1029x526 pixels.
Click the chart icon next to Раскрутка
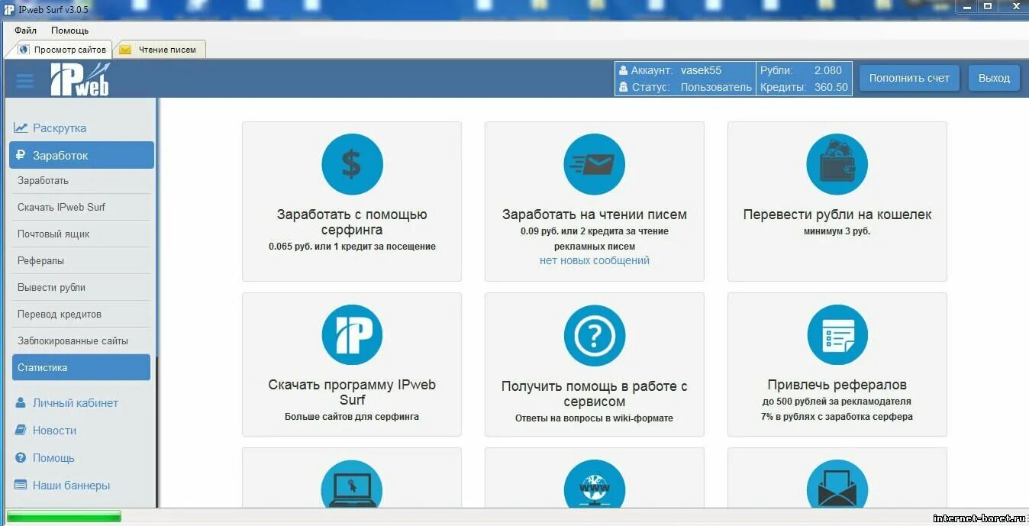pyautogui.click(x=21, y=128)
